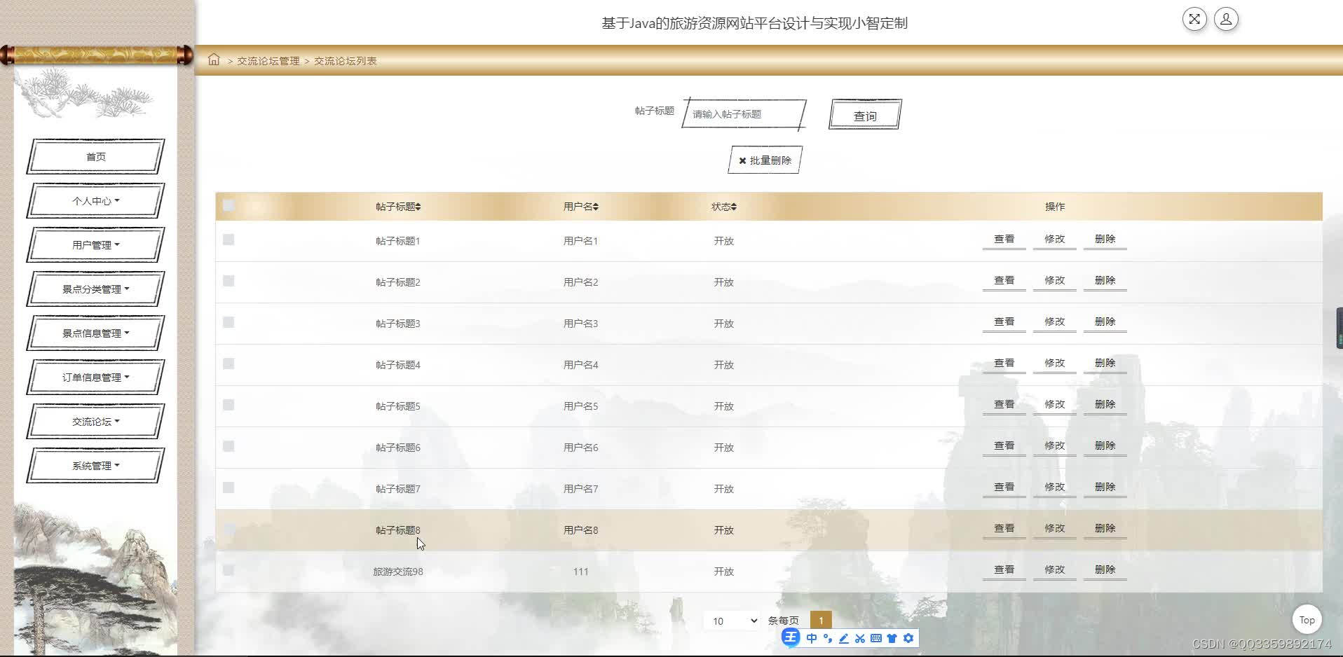Click the 操作 column header
Viewport: 1343px width, 657px height.
click(x=1054, y=207)
